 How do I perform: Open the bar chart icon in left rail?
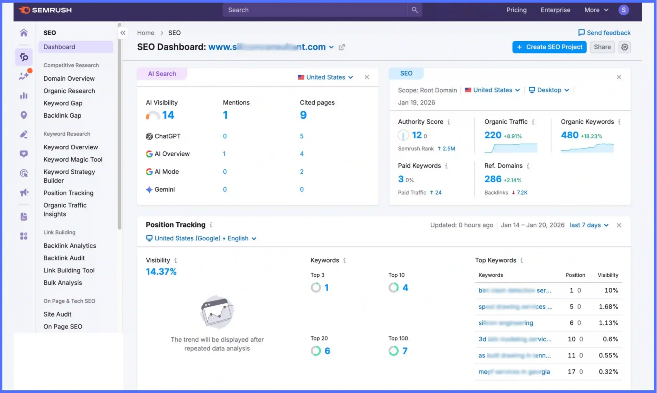[x=24, y=95]
